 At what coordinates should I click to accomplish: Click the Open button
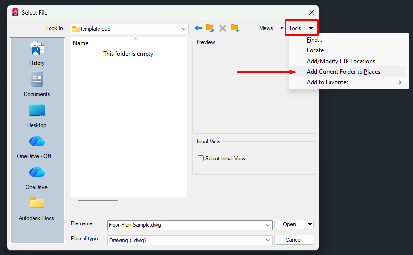click(289, 224)
